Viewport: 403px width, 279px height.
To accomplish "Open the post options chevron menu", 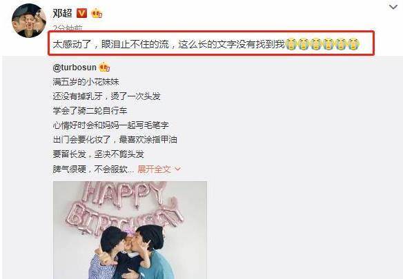I will [x=393, y=7].
